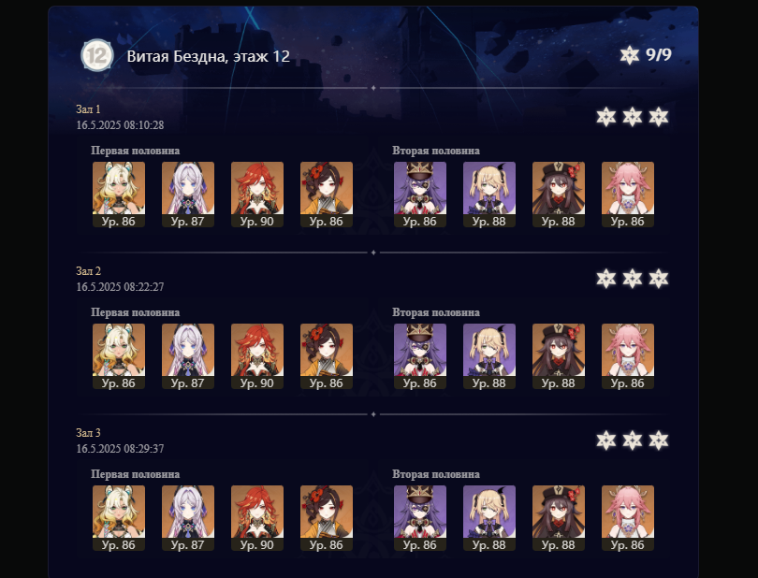
Task: Open Зал 2 brown-haired black-hat character, level 88
Action: 559,356
